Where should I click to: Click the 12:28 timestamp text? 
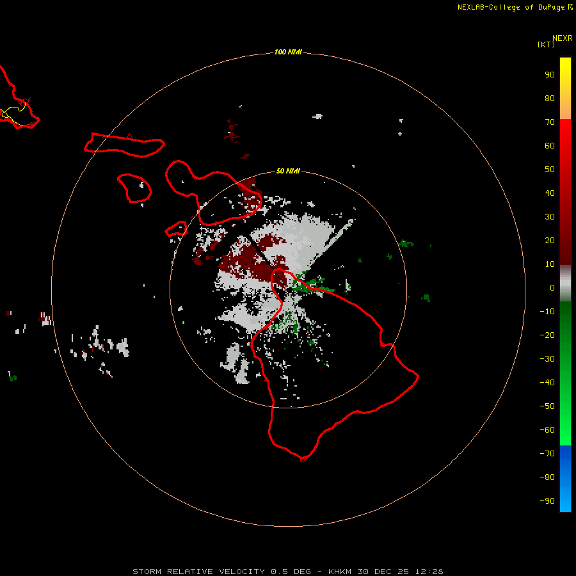coord(429,572)
